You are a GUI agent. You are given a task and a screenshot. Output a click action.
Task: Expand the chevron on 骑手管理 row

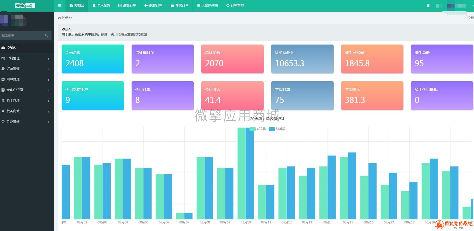(x=48, y=101)
